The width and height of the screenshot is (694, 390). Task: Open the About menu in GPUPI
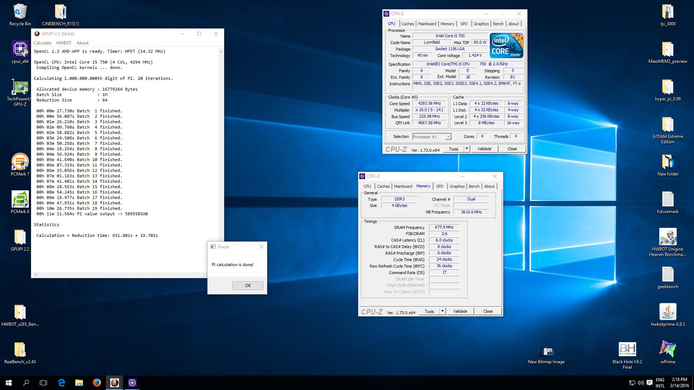point(82,43)
